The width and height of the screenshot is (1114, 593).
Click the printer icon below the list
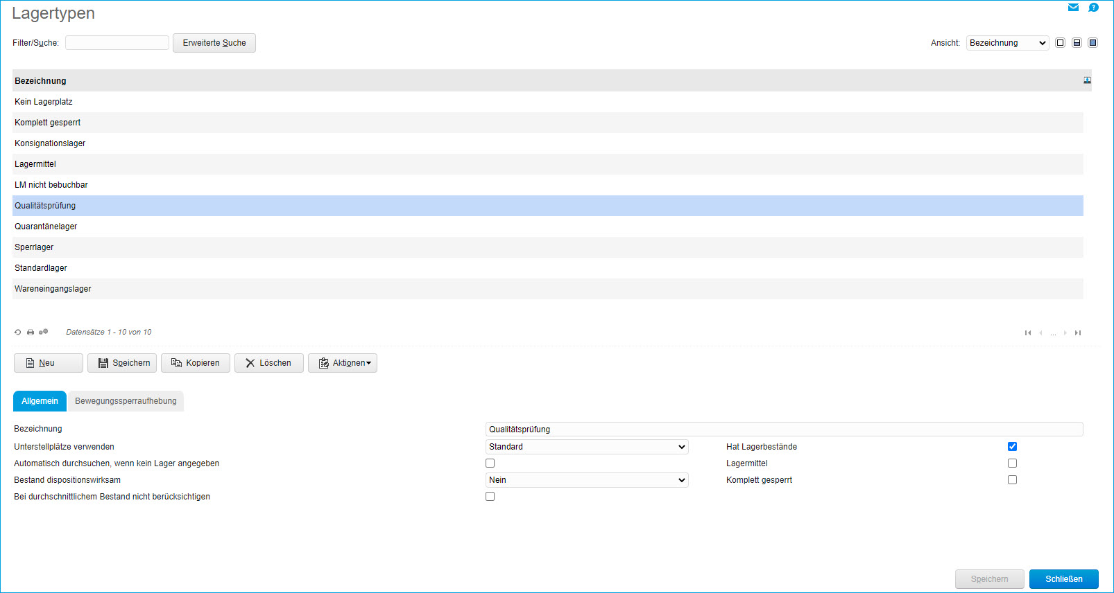pos(31,333)
